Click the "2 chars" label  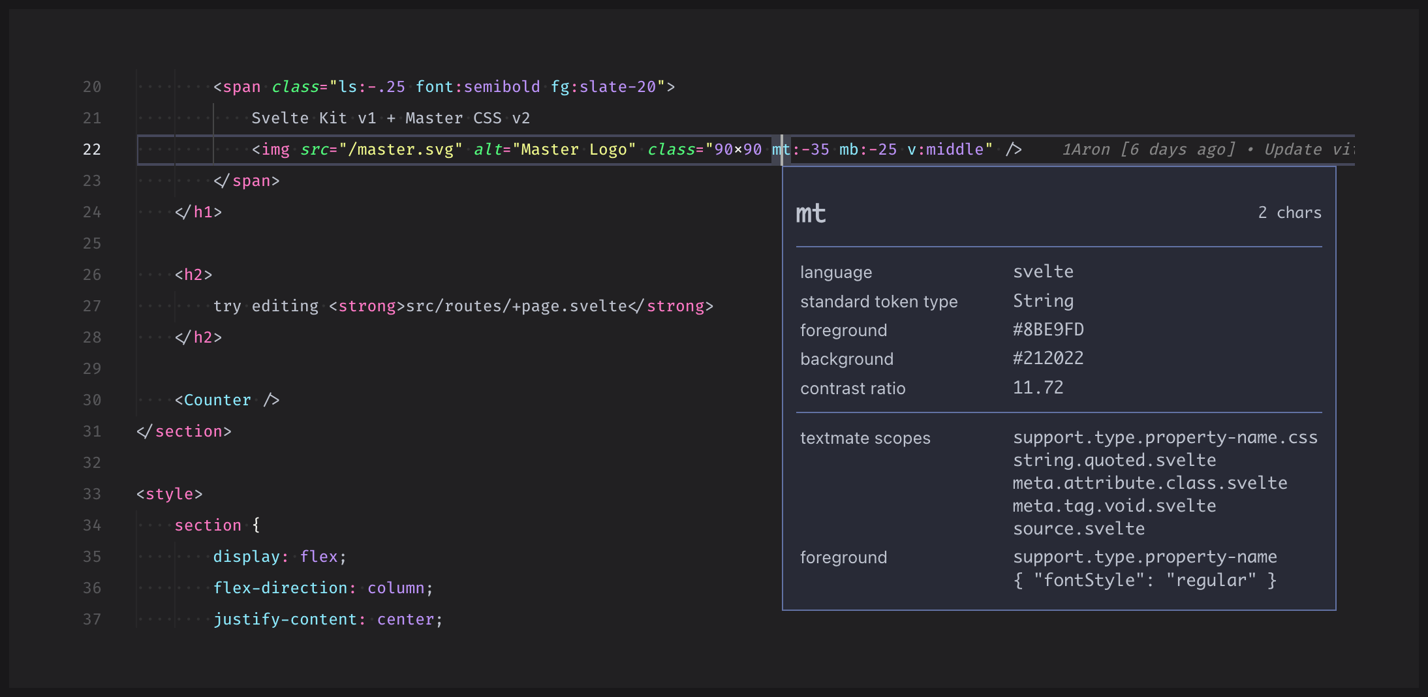tap(1290, 212)
